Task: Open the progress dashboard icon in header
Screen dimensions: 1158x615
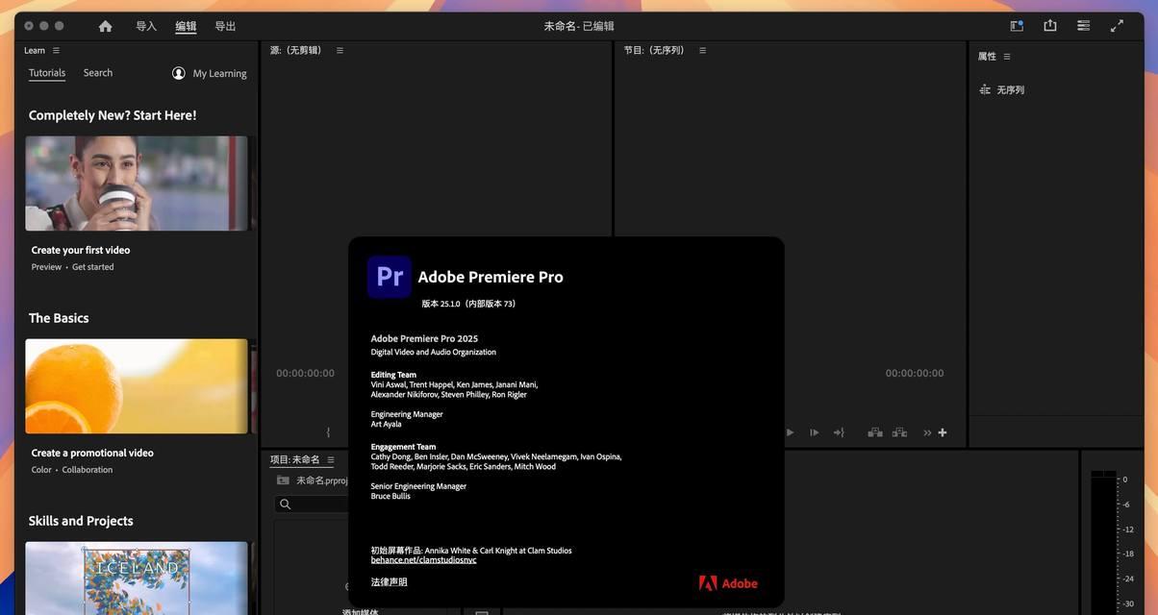Action: click(x=1084, y=26)
